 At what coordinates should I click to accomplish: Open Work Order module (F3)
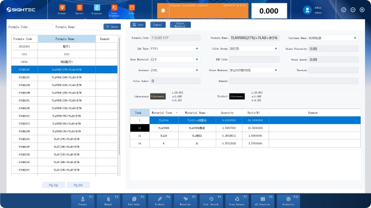click(134, 201)
